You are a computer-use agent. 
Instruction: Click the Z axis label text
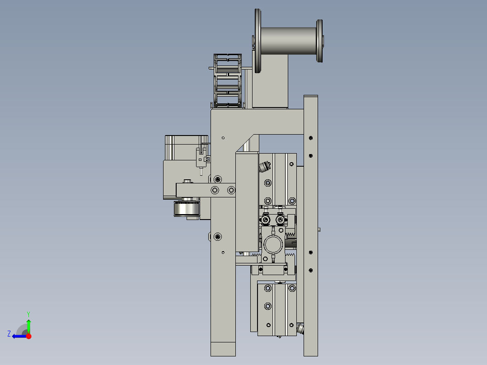[9, 333]
